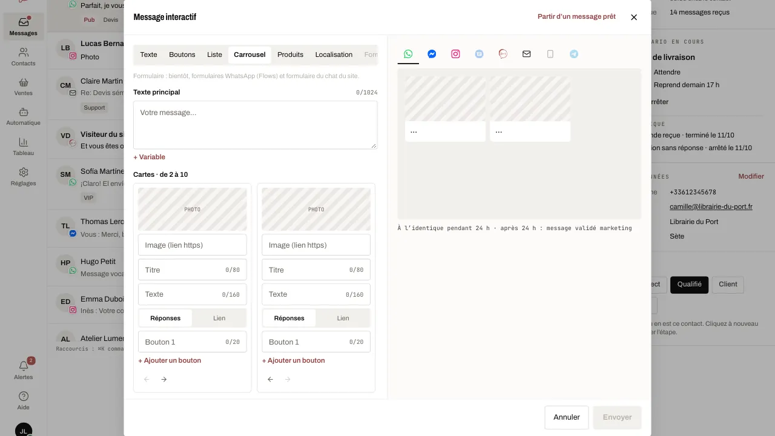Focus the first card's Image link field
The width and height of the screenshot is (775, 436).
point(192,245)
